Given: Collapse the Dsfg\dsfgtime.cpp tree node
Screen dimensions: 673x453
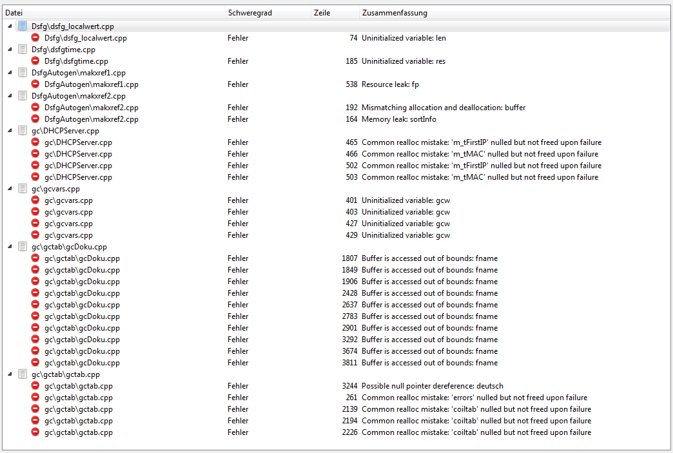Looking at the screenshot, I should coord(10,50).
